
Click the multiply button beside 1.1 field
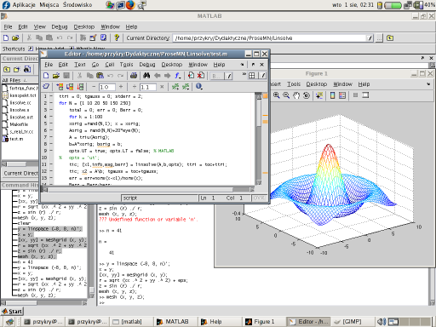(162, 87)
